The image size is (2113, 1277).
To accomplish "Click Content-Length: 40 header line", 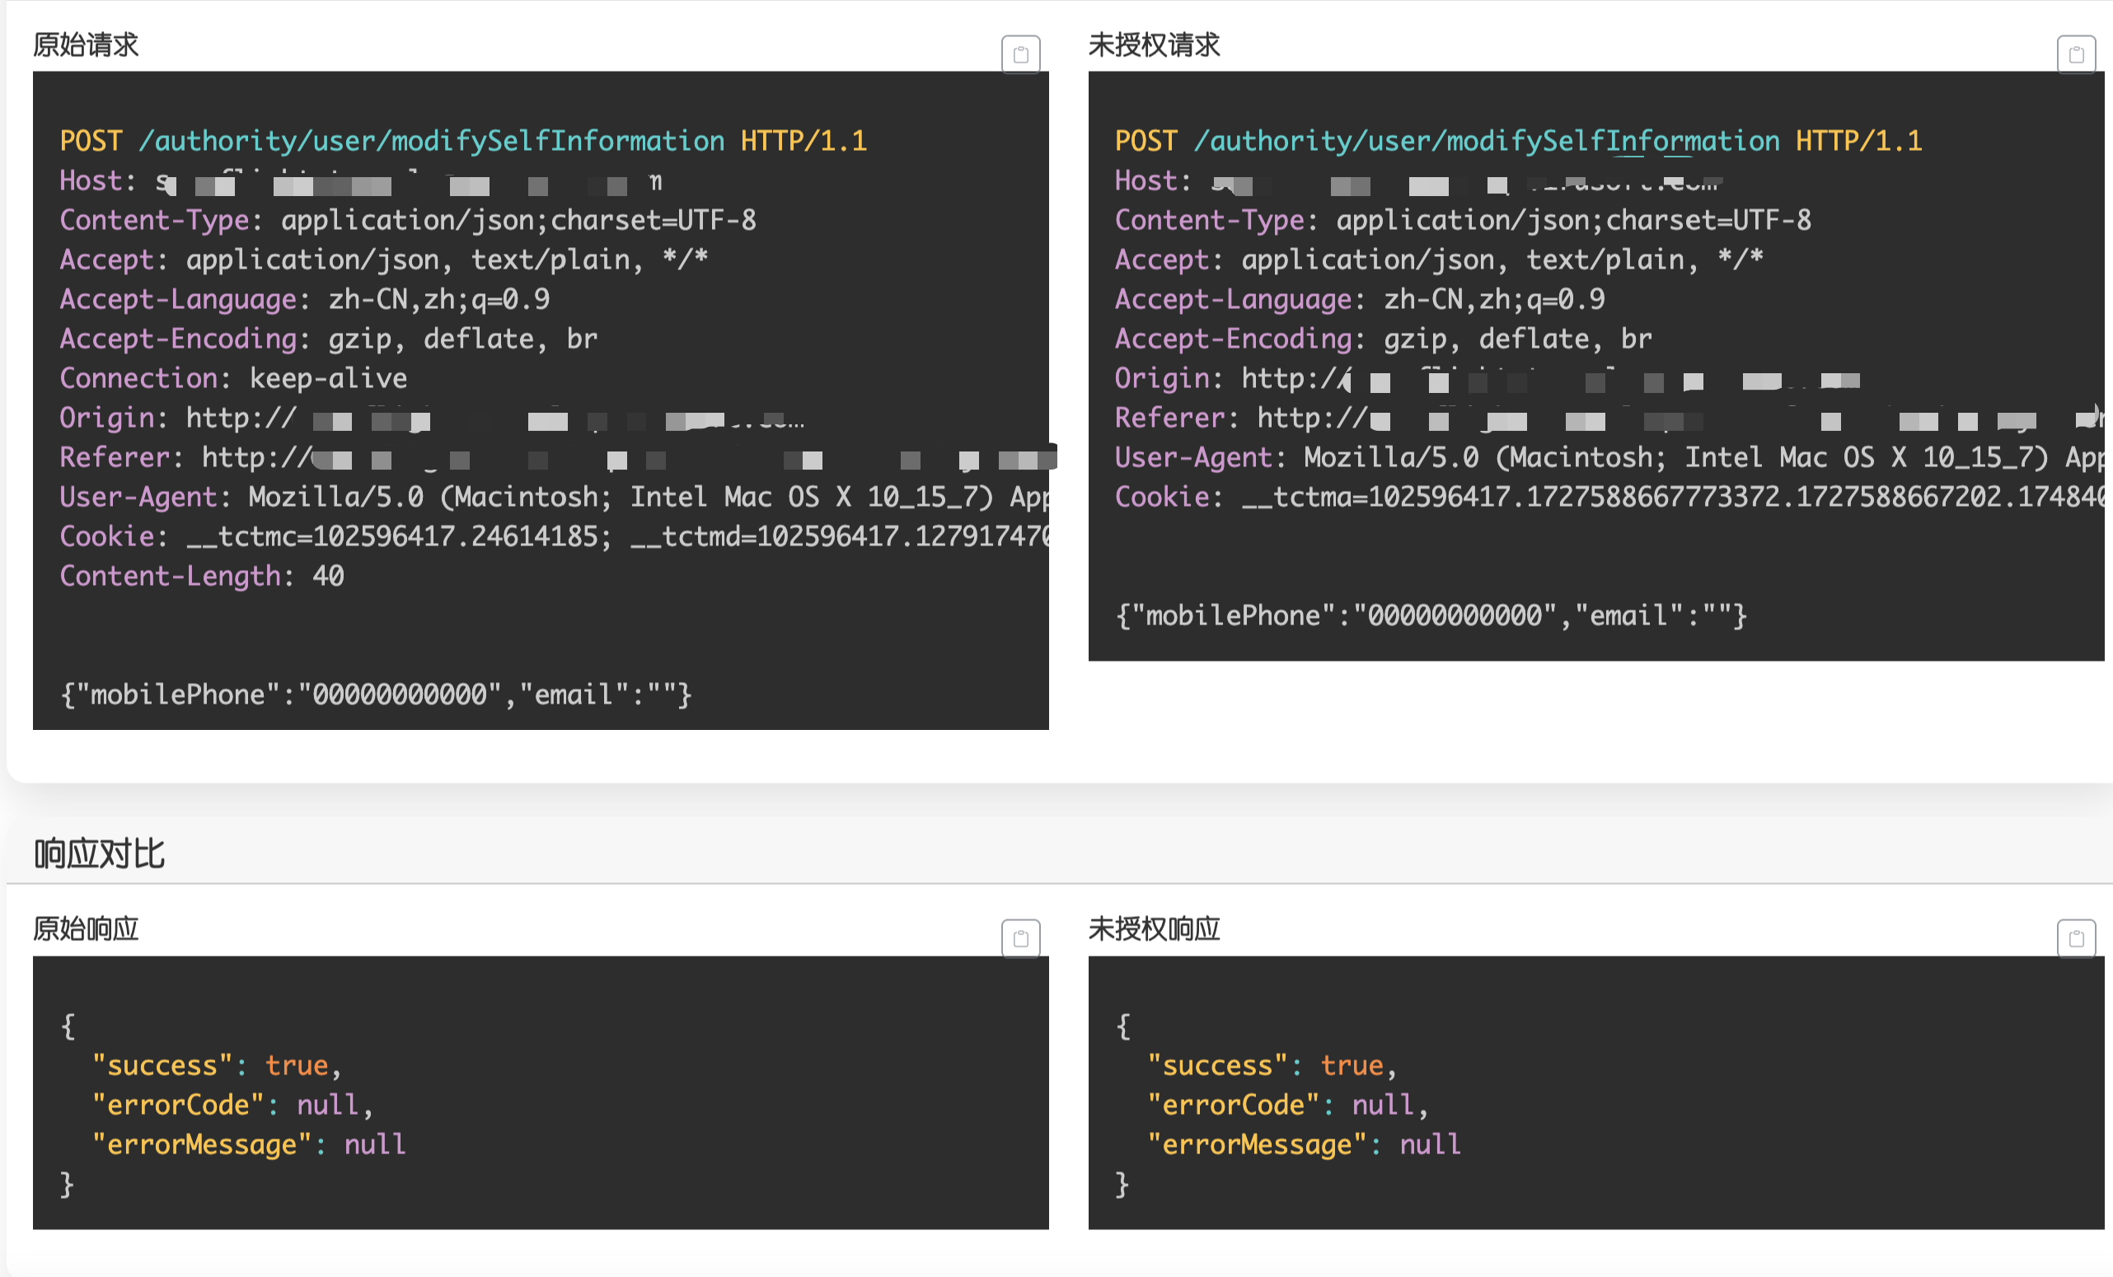I will pyautogui.click(x=203, y=576).
